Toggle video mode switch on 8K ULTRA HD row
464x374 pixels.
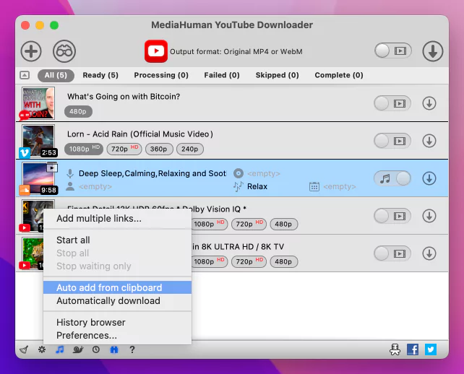392,253
